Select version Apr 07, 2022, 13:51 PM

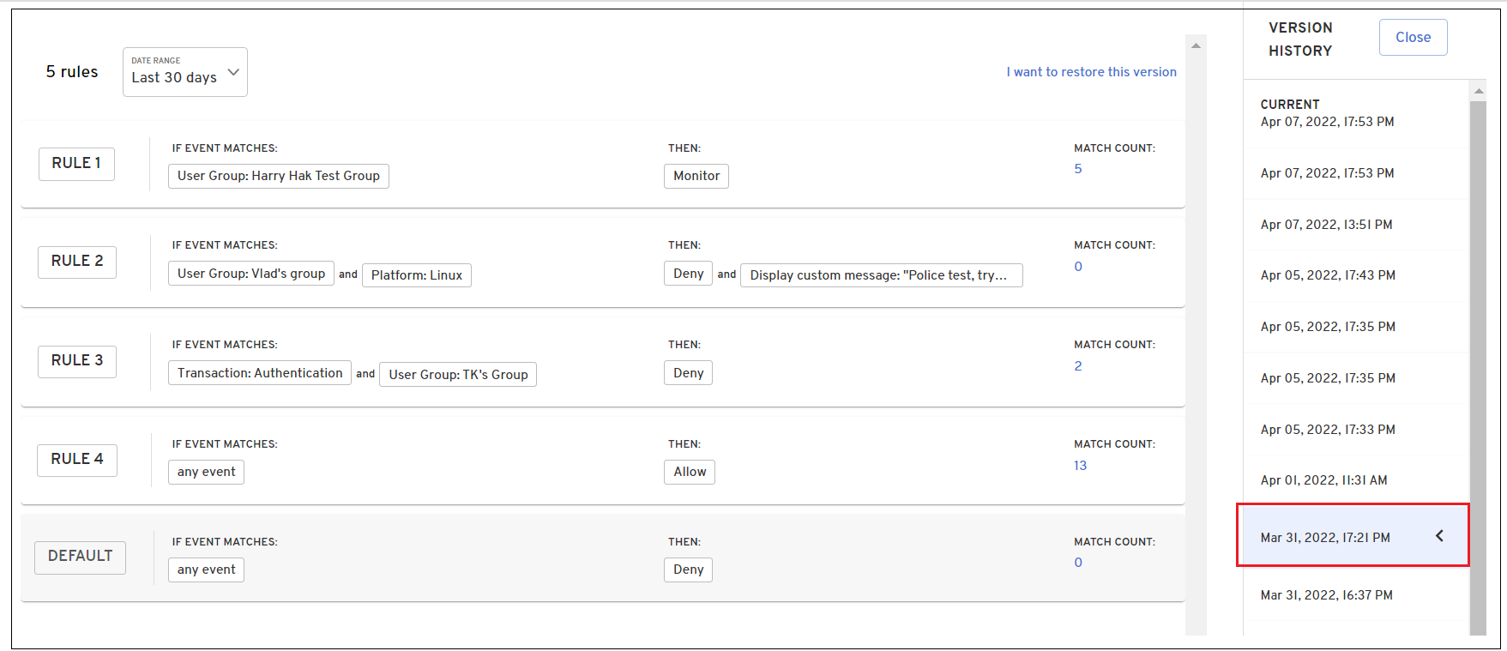(1326, 225)
